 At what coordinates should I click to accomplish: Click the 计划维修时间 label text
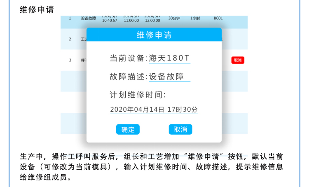pos(138,95)
